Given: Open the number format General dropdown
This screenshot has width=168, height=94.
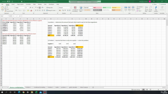Looking at the screenshot, I should click(x=70, y=8).
